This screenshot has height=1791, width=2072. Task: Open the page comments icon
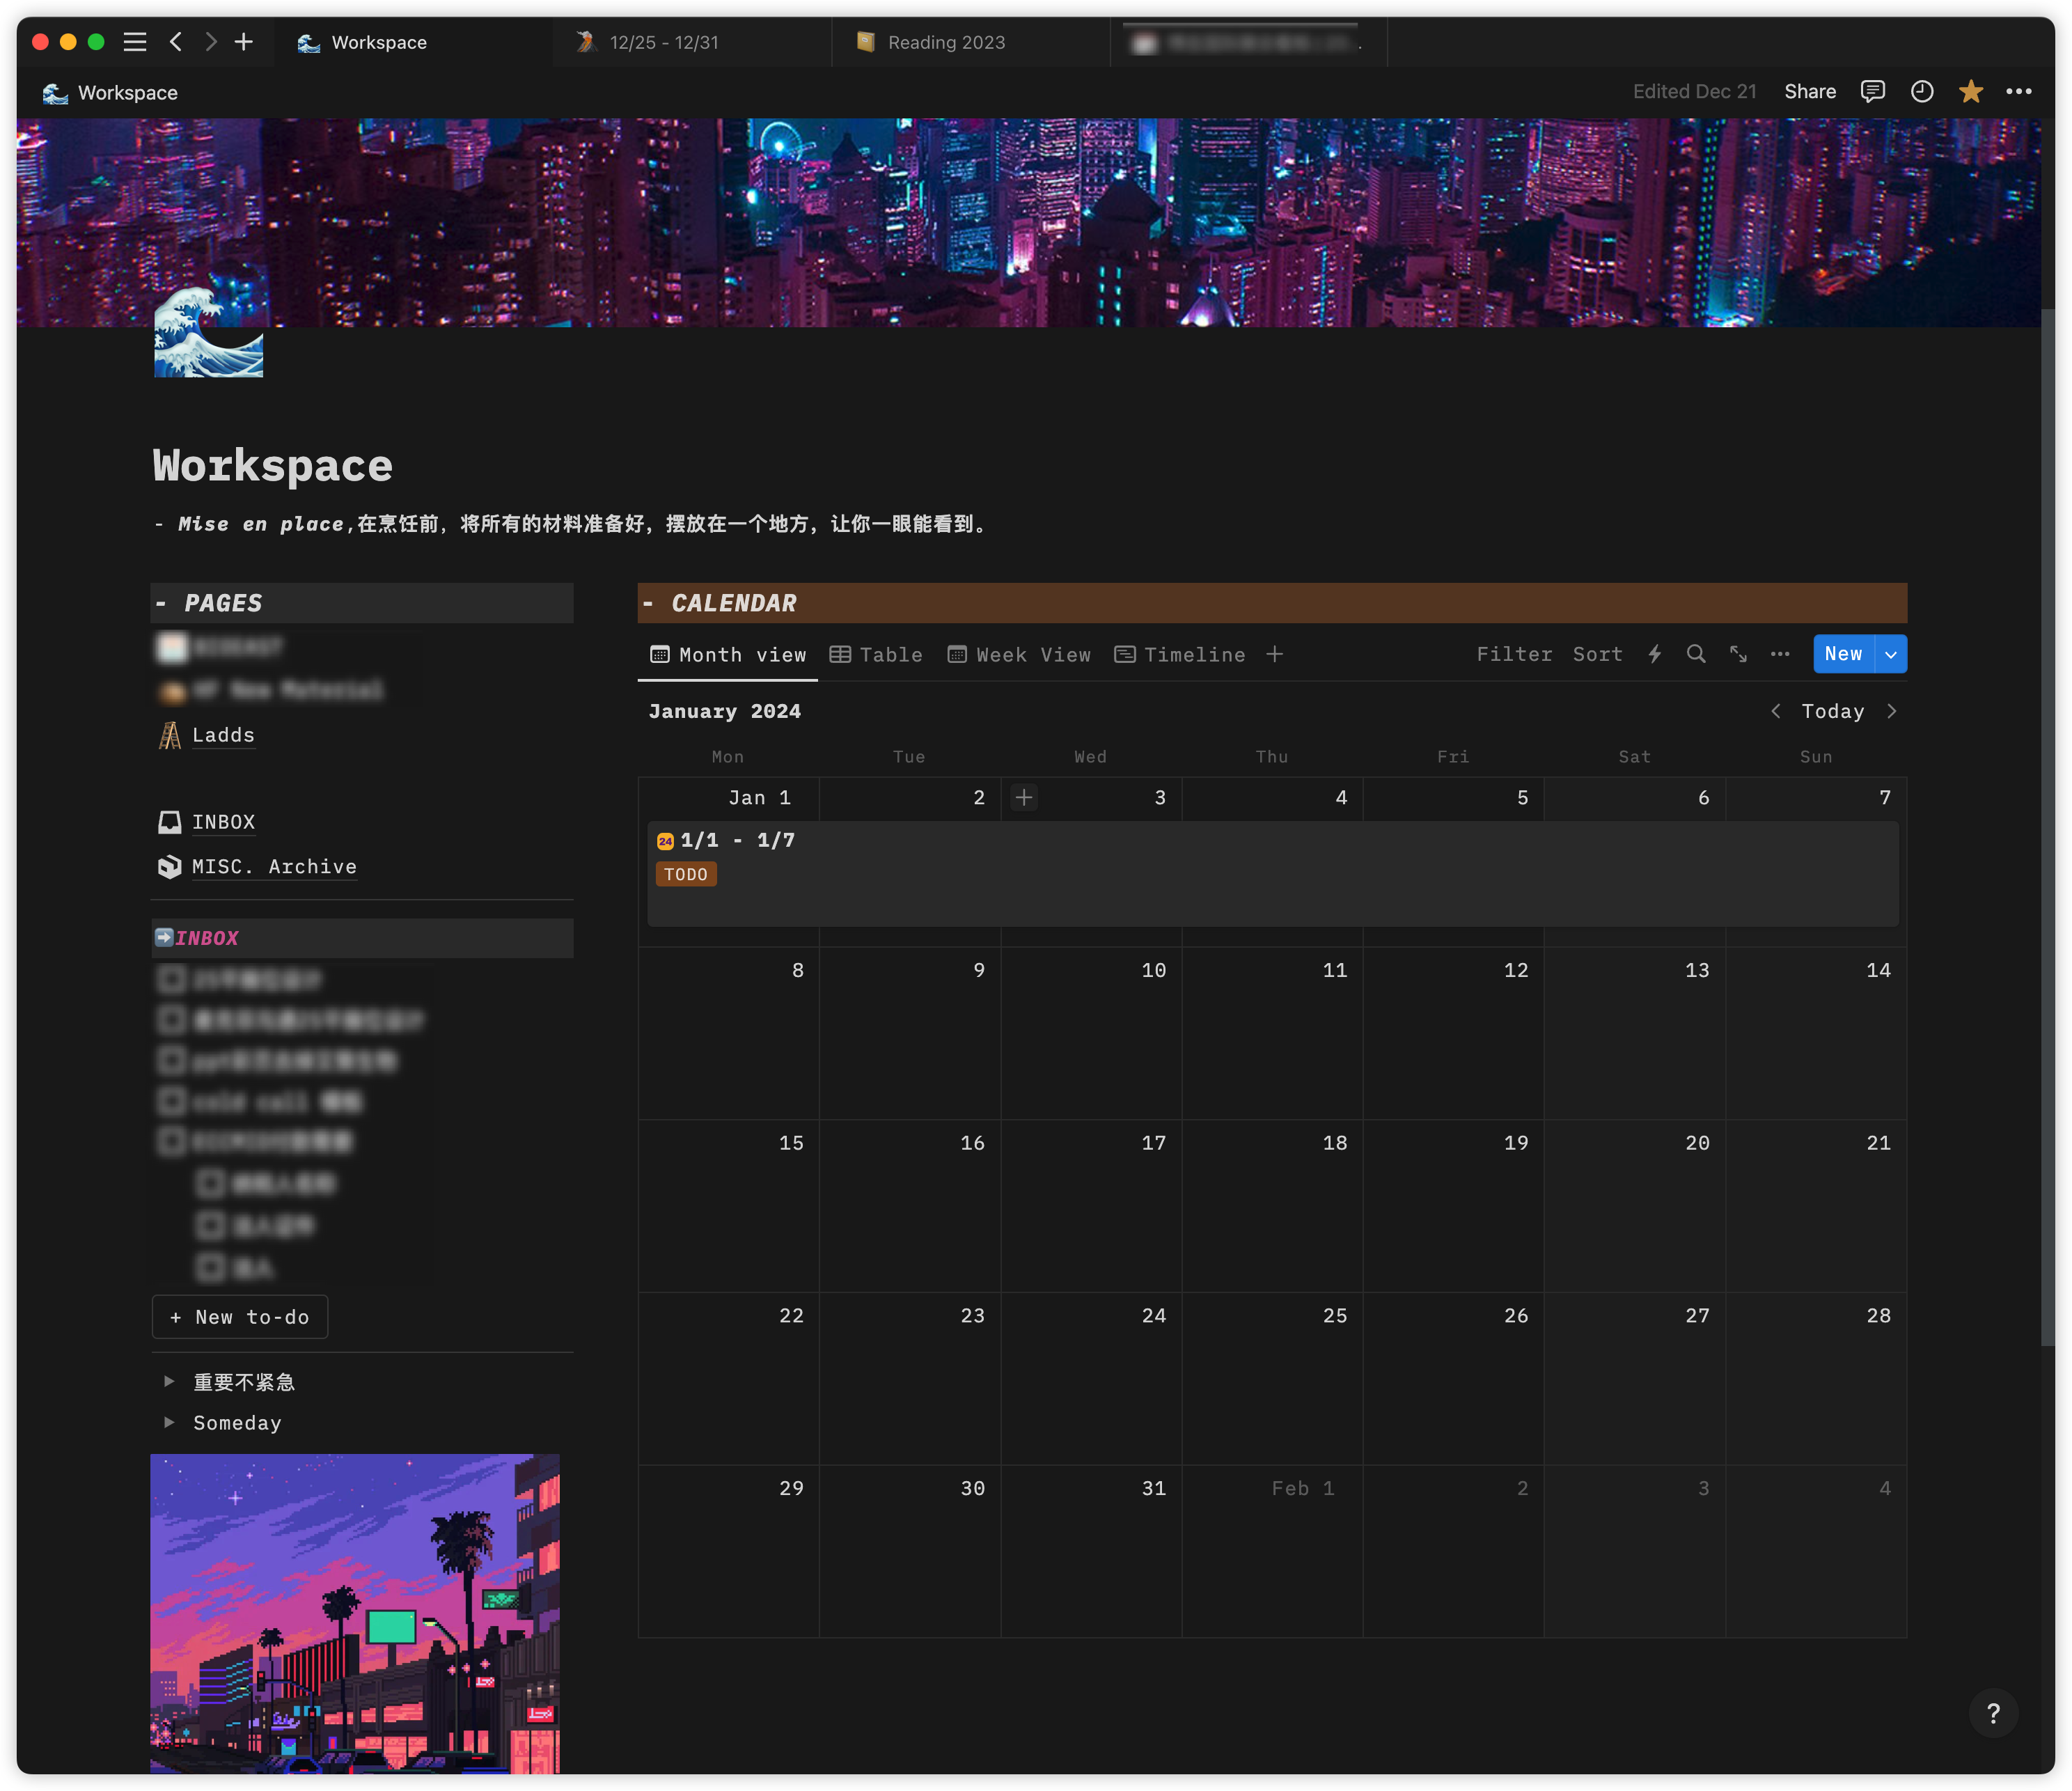click(x=1872, y=92)
